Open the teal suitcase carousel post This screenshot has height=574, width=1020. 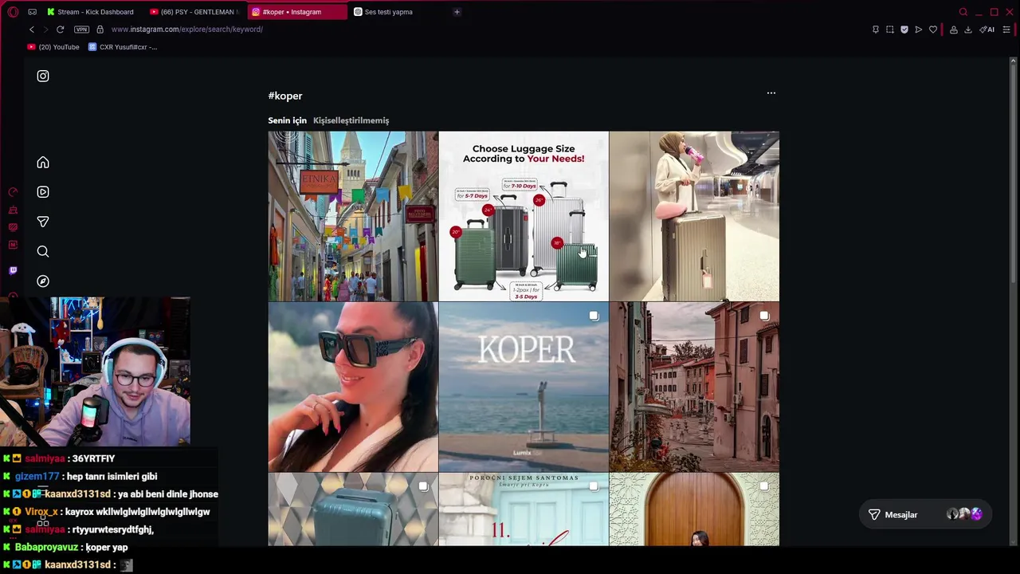point(353,509)
